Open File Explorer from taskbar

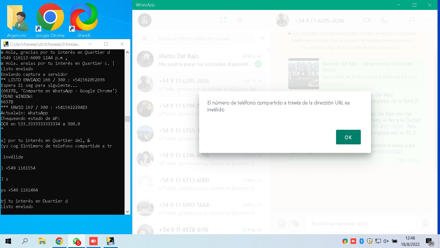click(x=42, y=241)
